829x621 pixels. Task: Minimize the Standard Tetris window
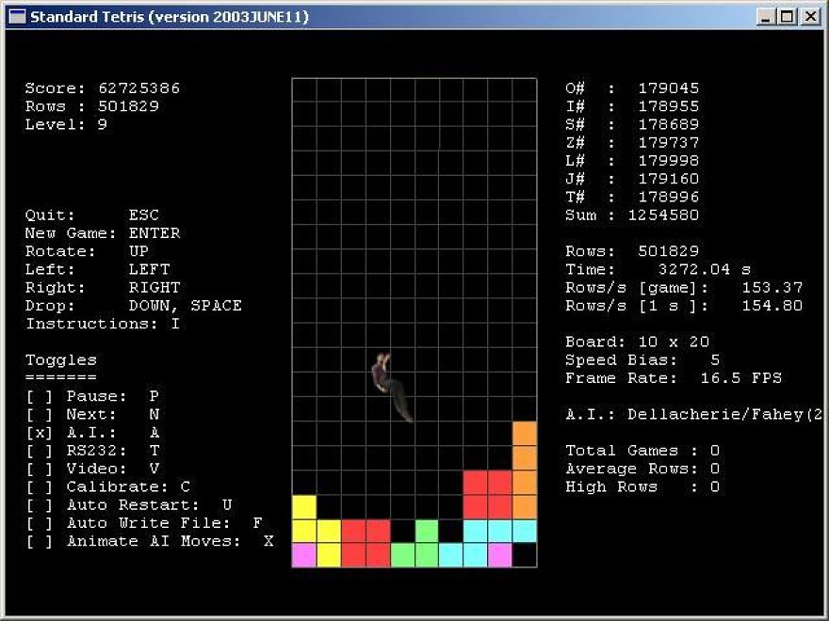pos(766,17)
